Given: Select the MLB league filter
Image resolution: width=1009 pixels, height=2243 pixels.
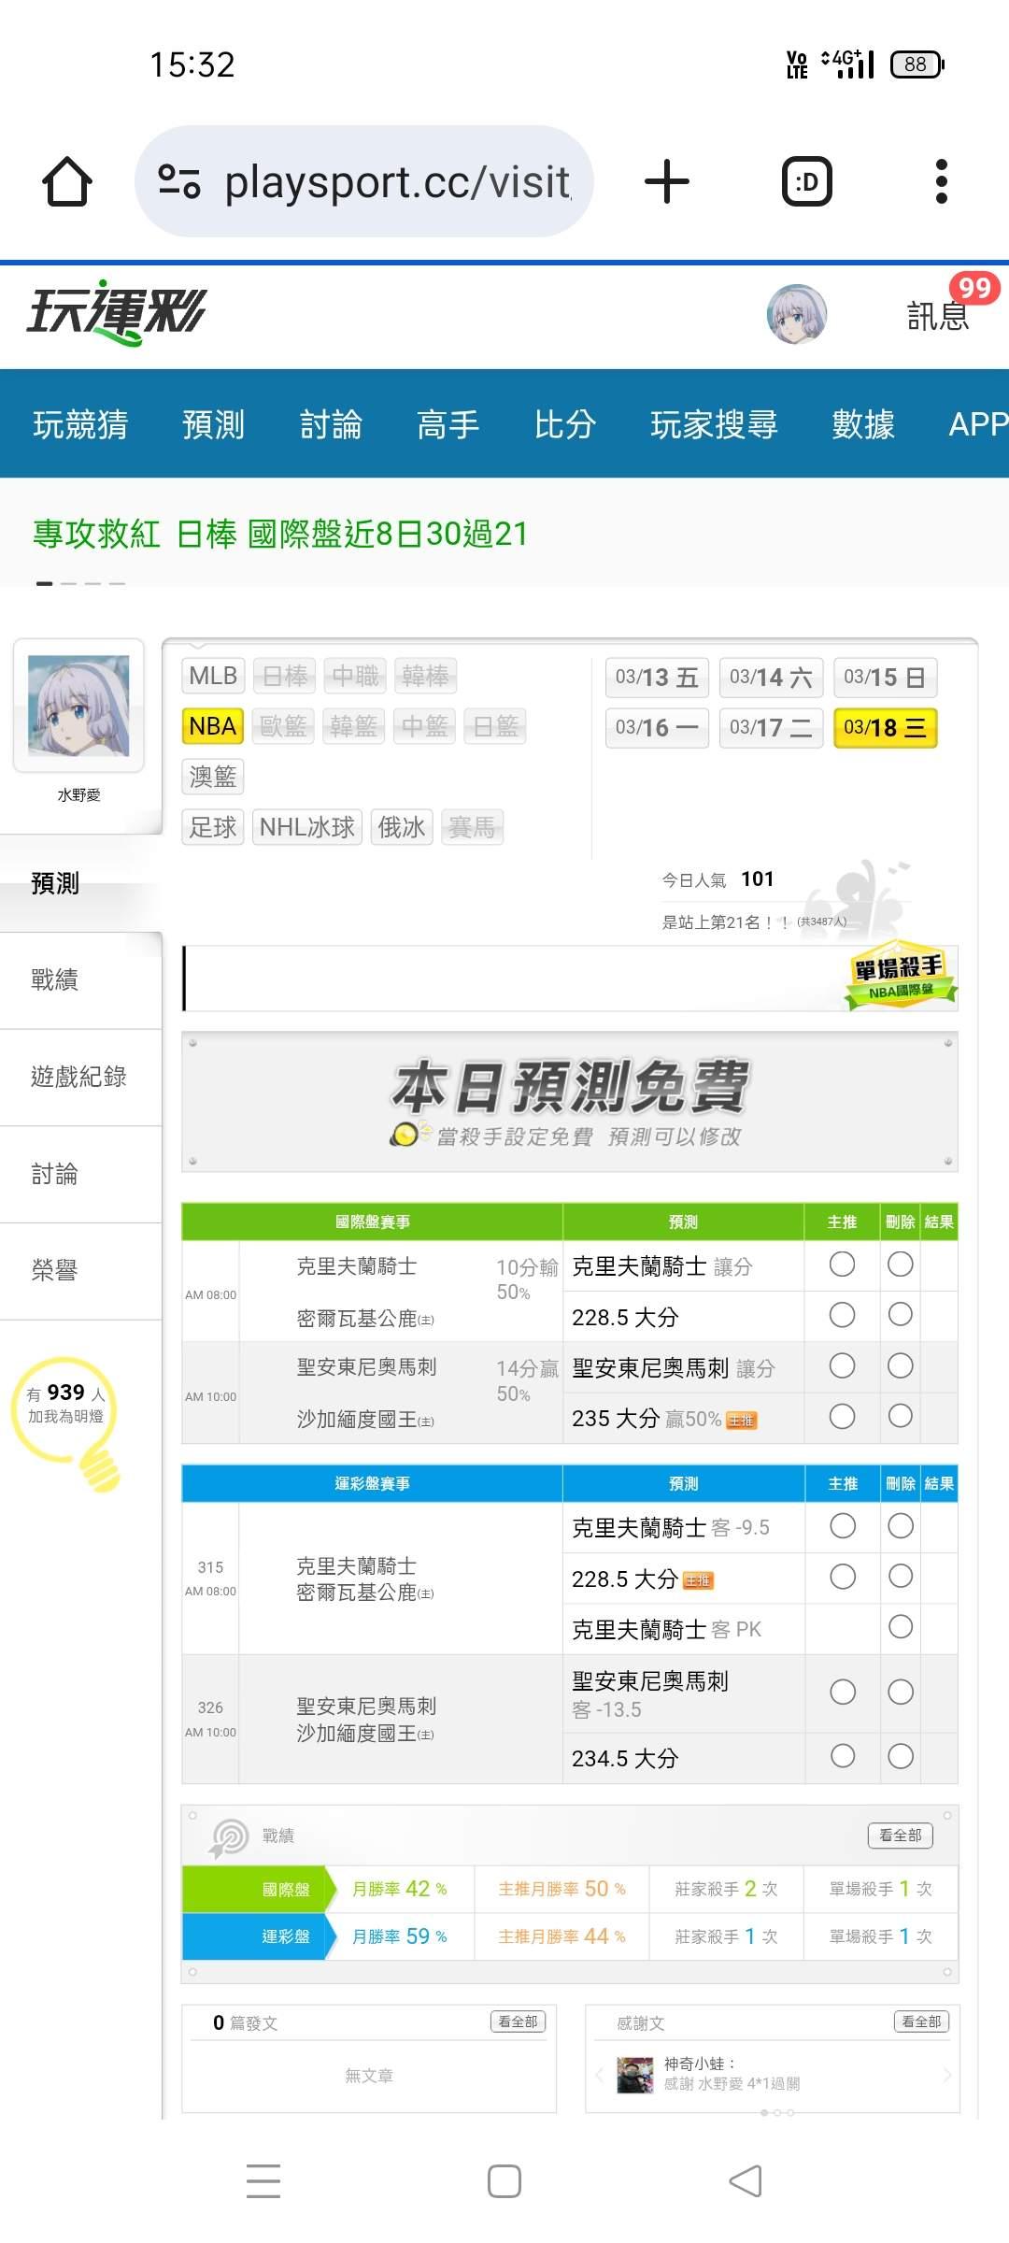Looking at the screenshot, I should tap(213, 676).
